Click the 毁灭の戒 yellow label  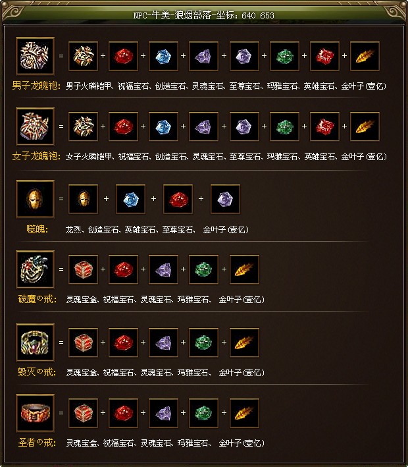pos(38,372)
